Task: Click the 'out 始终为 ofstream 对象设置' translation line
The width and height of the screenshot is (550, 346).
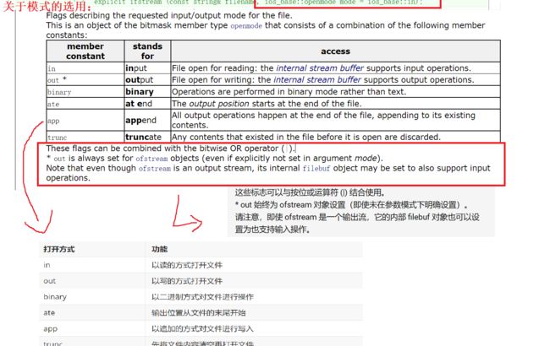Action: (351, 205)
